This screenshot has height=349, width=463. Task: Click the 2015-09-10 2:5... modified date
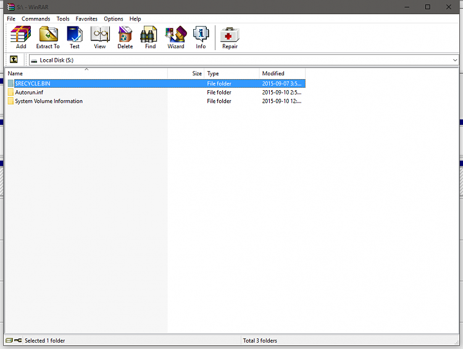282,92
